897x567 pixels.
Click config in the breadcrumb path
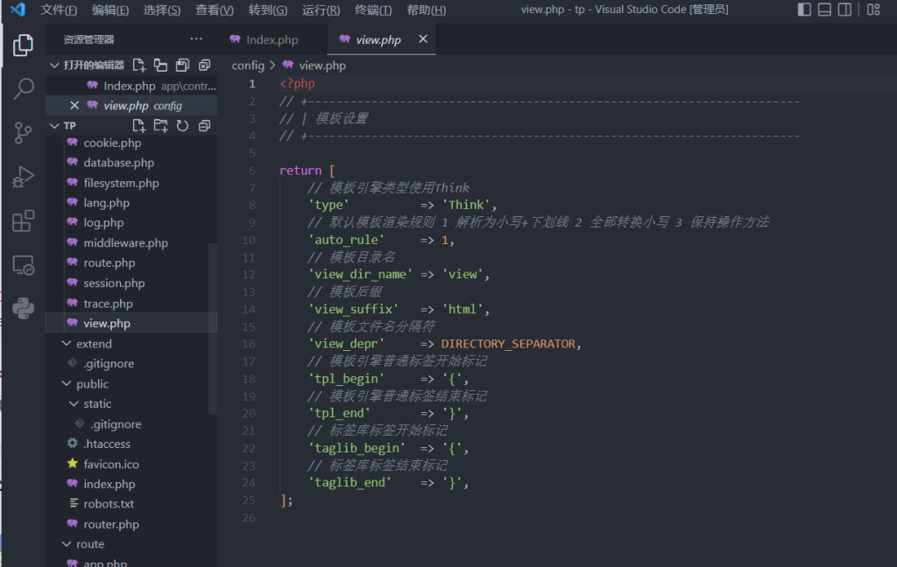click(248, 66)
